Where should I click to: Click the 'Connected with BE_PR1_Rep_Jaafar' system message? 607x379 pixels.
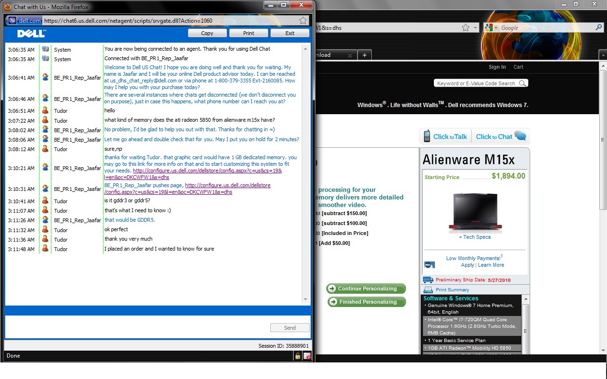pos(146,58)
